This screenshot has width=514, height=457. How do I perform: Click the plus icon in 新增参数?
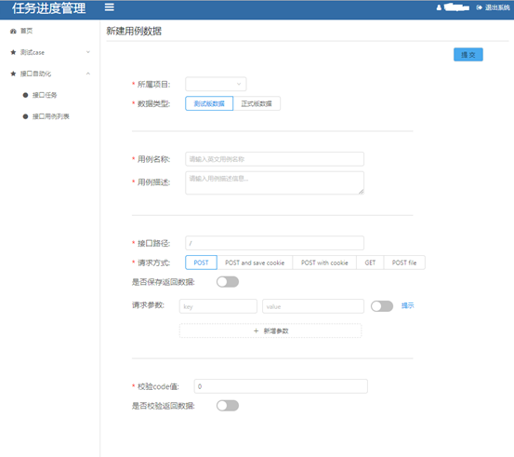256,331
